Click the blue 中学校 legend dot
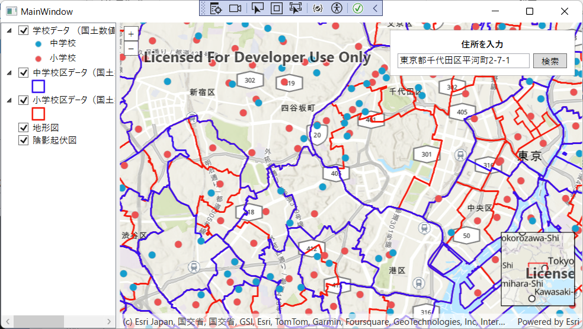The height and width of the screenshot is (329, 583). click(x=39, y=44)
